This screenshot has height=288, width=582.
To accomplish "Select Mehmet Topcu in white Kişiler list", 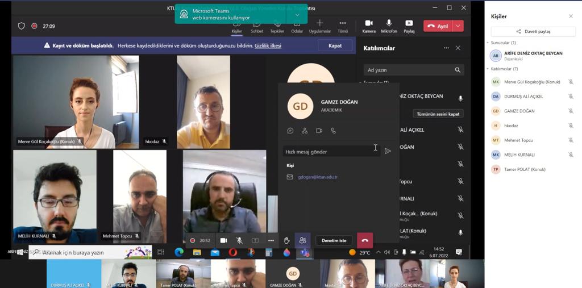I will pyautogui.click(x=531, y=140).
